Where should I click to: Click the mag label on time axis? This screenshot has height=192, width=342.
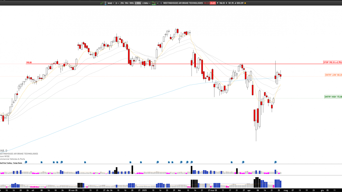click(x=286, y=190)
